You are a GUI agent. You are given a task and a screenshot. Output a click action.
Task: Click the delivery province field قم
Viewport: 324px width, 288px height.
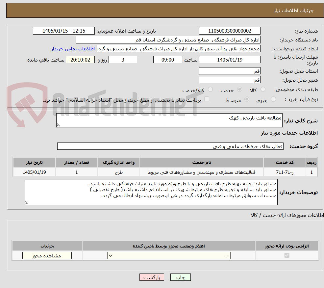(x=230, y=71)
